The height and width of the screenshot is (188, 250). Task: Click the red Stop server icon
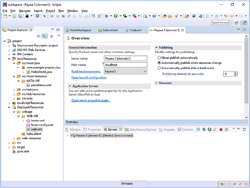pos(221,129)
